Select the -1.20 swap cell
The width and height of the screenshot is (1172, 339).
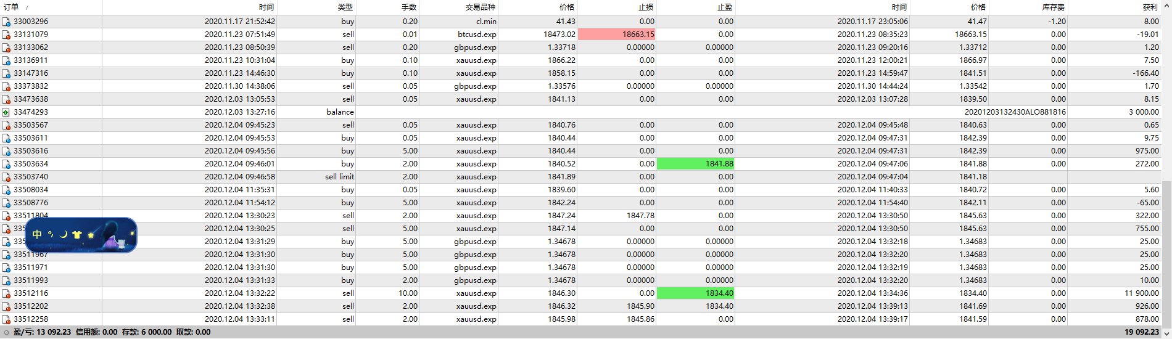(x=1028, y=22)
